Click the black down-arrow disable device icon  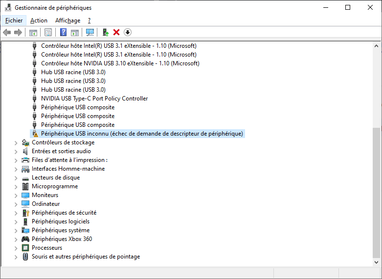click(128, 32)
